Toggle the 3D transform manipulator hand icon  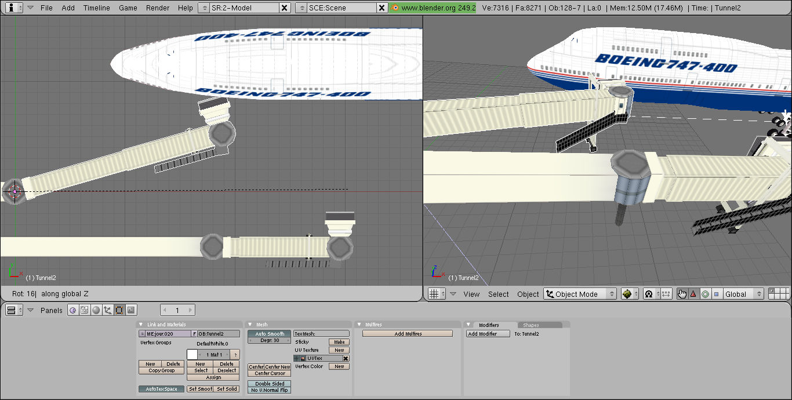tap(682, 294)
